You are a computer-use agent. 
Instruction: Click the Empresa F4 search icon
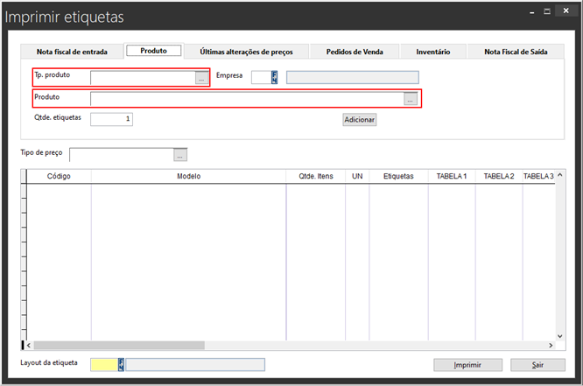pos(275,77)
